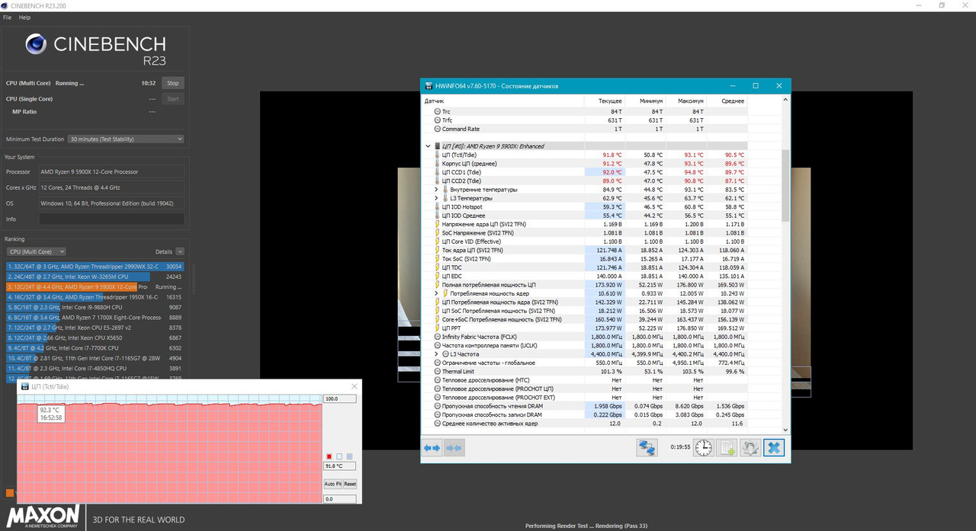Click the icon in ЦП (Tctl/Tdie) graph title
The image size is (976, 531).
[x=24, y=386]
